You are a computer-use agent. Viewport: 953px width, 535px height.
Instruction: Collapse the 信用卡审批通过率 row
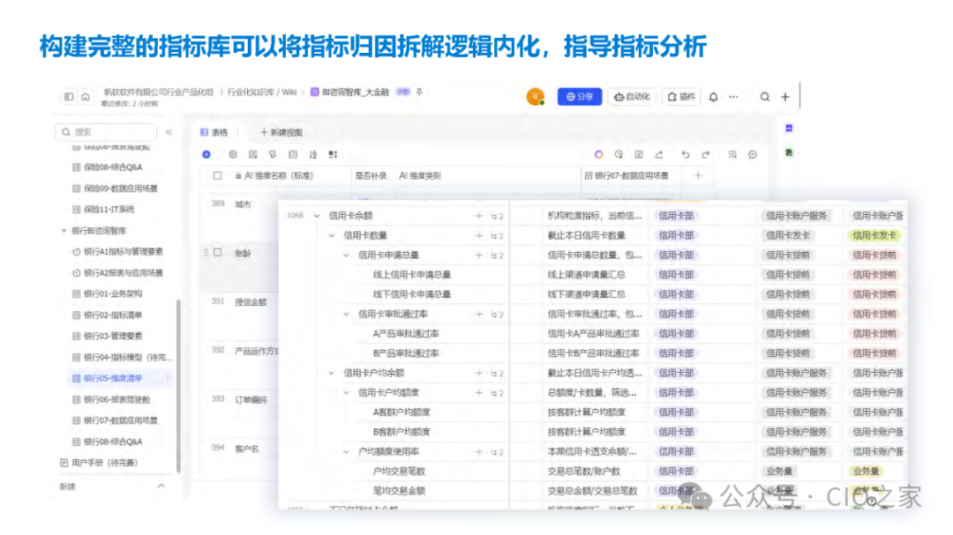tap(346, 314)
